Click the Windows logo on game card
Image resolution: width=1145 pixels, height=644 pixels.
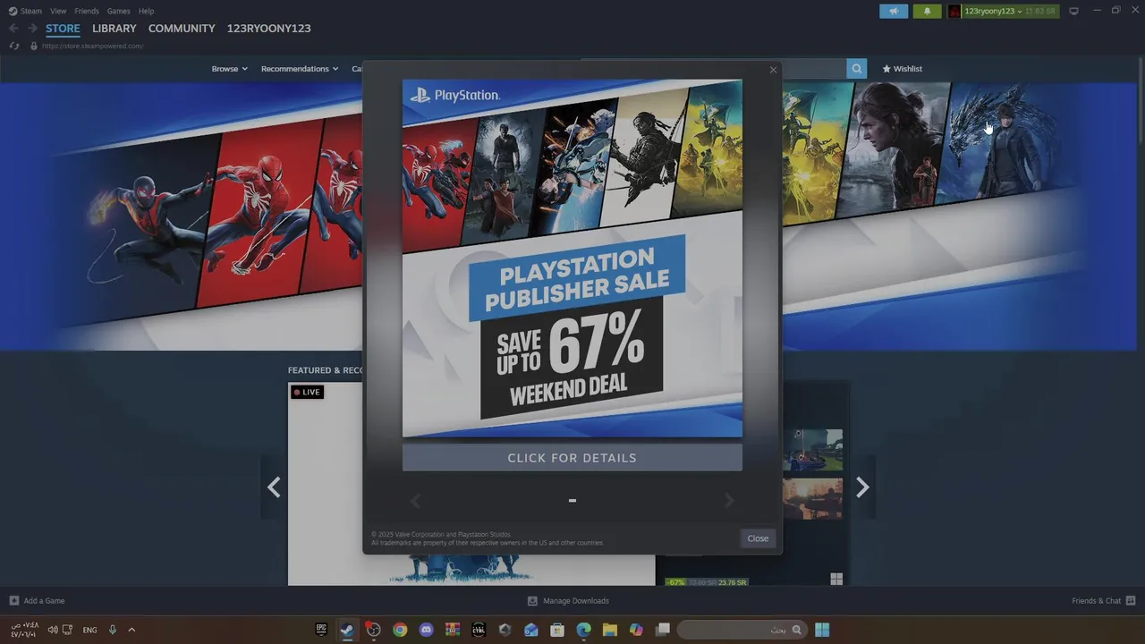836,579
